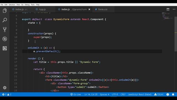Open the Edit menu
Viewport: 177px width, 100px height.
[x=6, y=5]
